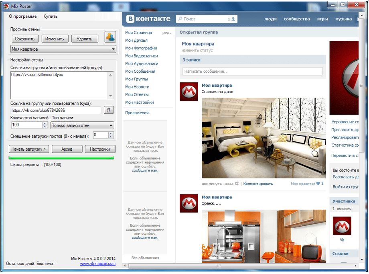Click the Mix Poster app icon in title bar
Screen dimensions: 369x274
click(x=6, y=5)
